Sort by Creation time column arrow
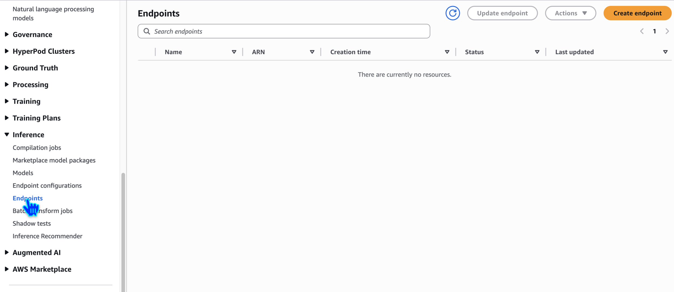The width and height of the screenshot is (674, 292). [447, 52]
